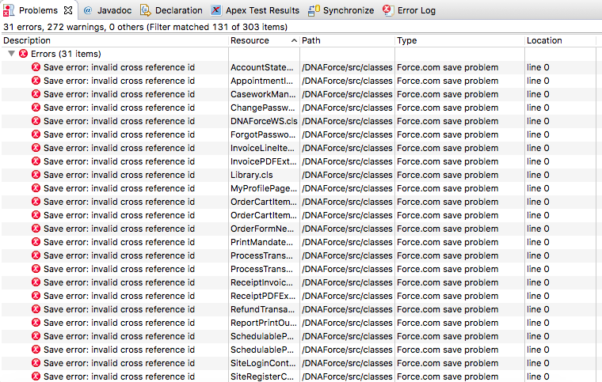Click error icon on the ForgotPasswo row

pos(36,134)
